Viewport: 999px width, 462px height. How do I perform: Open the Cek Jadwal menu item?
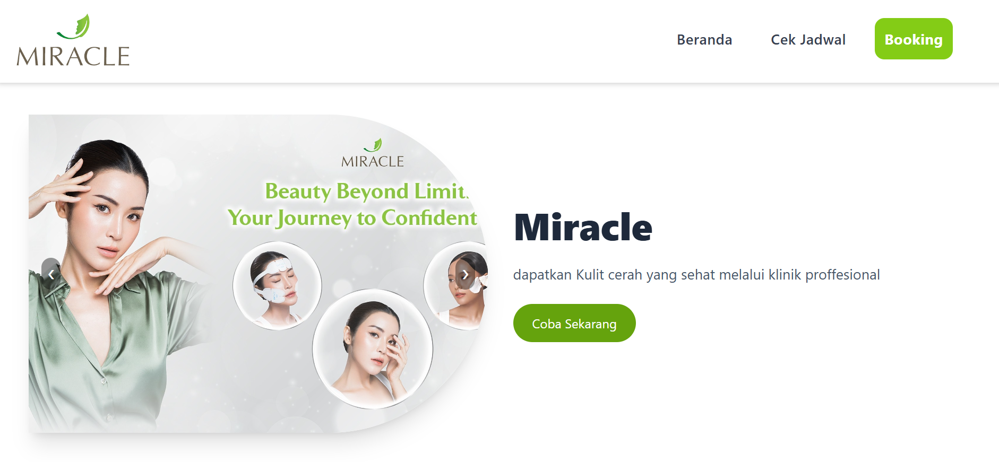tap(808, 40)
